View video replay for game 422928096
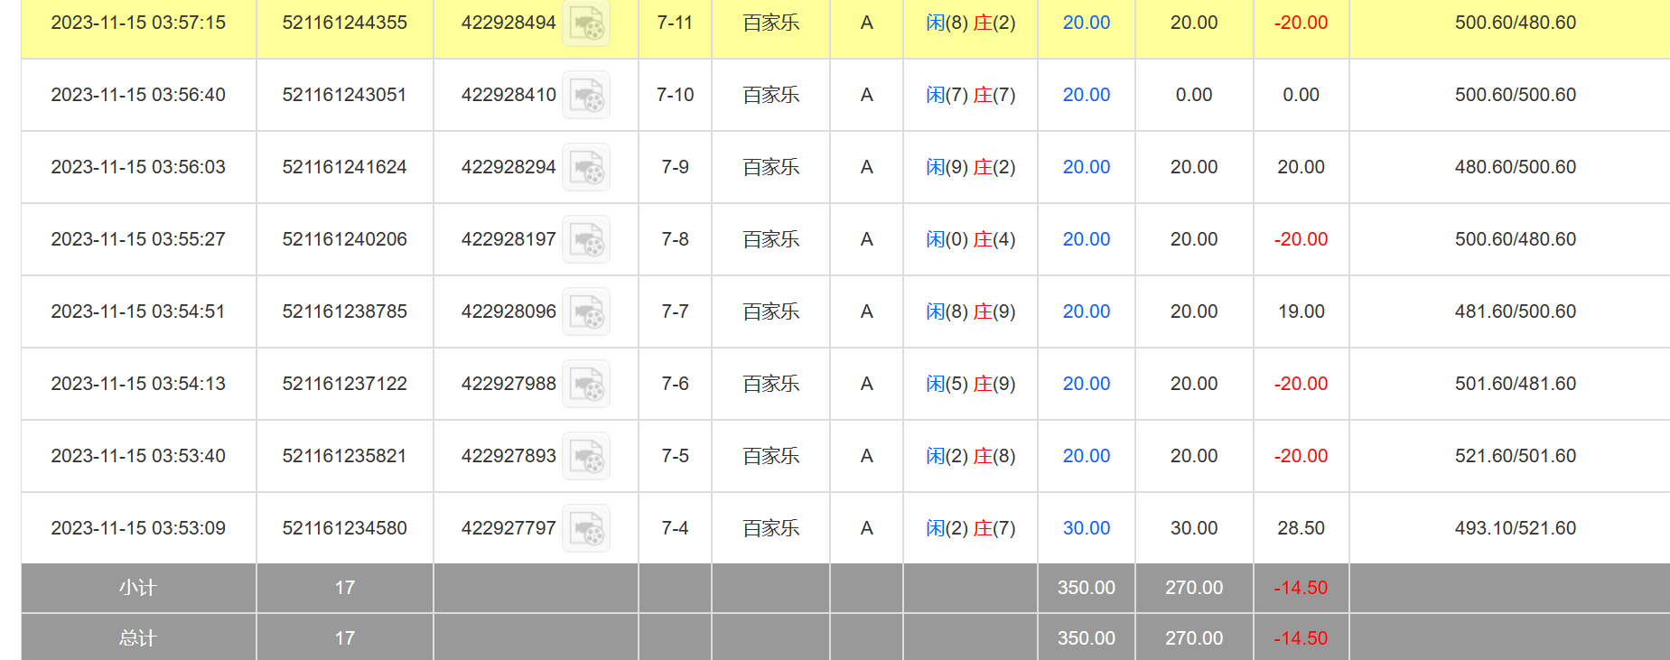The width and height of the screenshot is (1670, 660). tap(586, 311)
